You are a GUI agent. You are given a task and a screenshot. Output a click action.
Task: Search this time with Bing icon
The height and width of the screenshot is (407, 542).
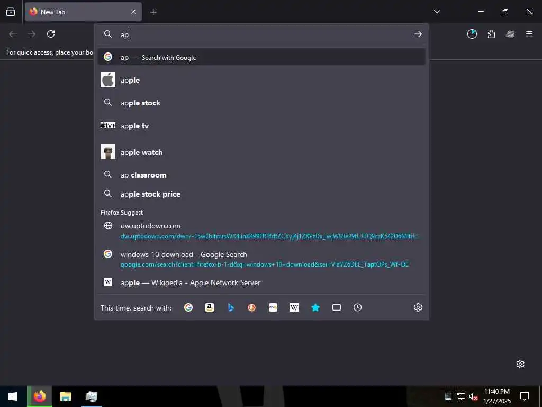coord(231,307)
